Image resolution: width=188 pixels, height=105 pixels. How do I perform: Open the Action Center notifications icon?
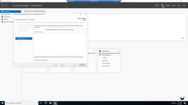185,103
